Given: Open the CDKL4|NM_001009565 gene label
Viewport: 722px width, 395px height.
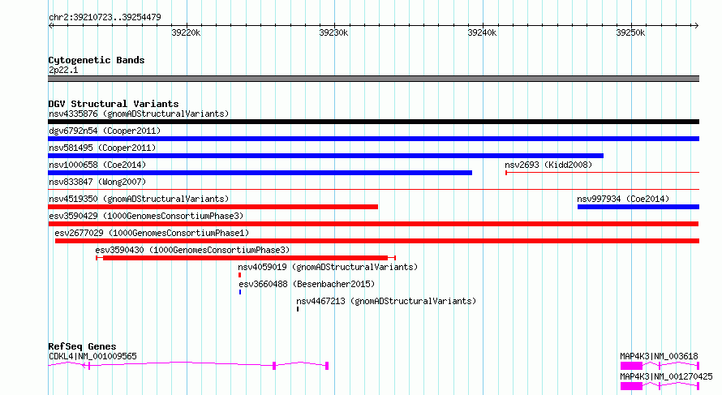Looking at the screenshot, I should tap(92, 356).
